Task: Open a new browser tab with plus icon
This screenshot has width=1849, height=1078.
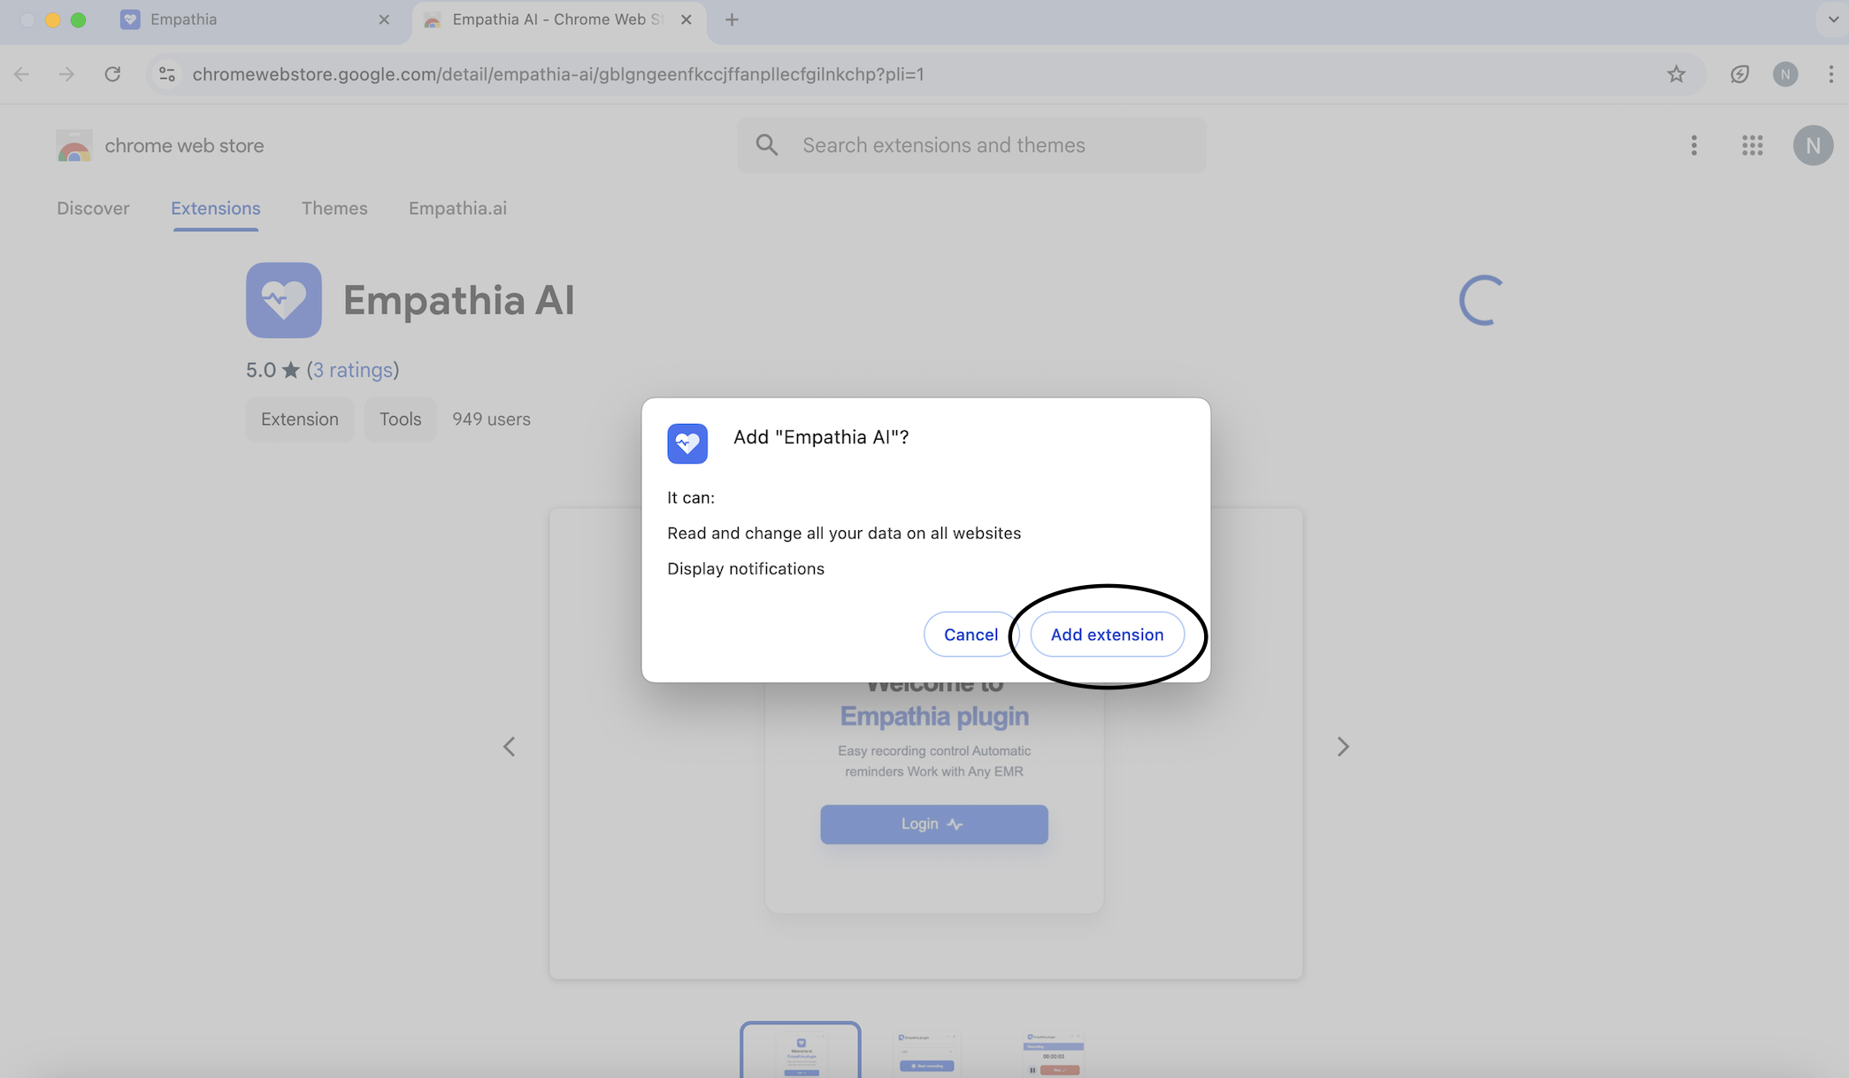Action: (x=732, y=19)
